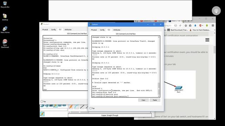Switch to Physical tab in Switch1
The height and width of the screenshot is (126, 225).
pyautogui.click(x=94, y=30)
